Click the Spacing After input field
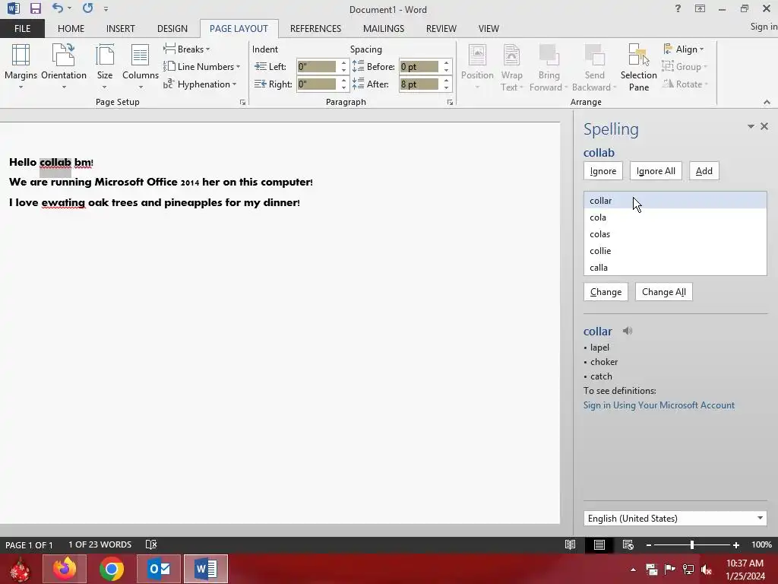Viewport: 778px width, 584px height. tap(419, 84)
